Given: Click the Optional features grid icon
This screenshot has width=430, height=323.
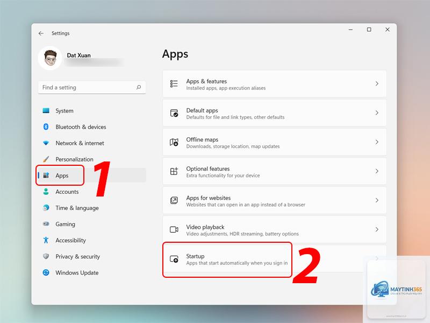Looking at the screenshot, I should point(174,171).
